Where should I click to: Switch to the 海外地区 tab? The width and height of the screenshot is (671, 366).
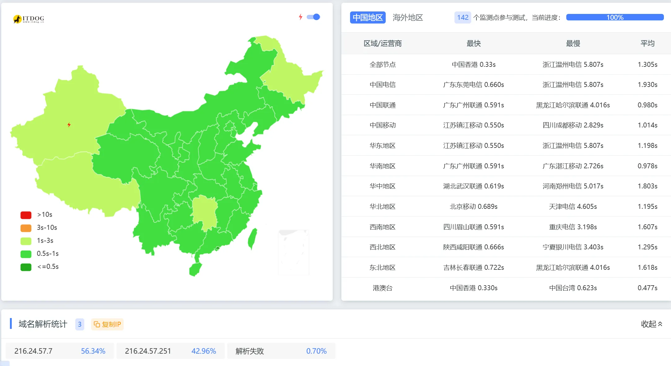pos(408,18)
